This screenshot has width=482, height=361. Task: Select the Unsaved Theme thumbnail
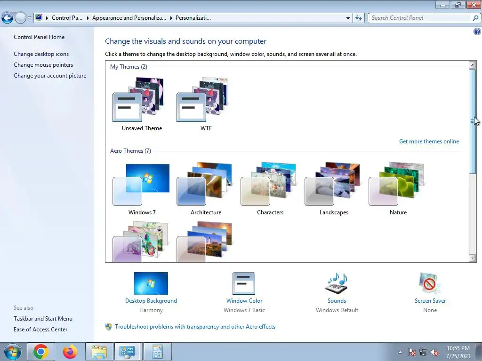(x=138, y=100)
